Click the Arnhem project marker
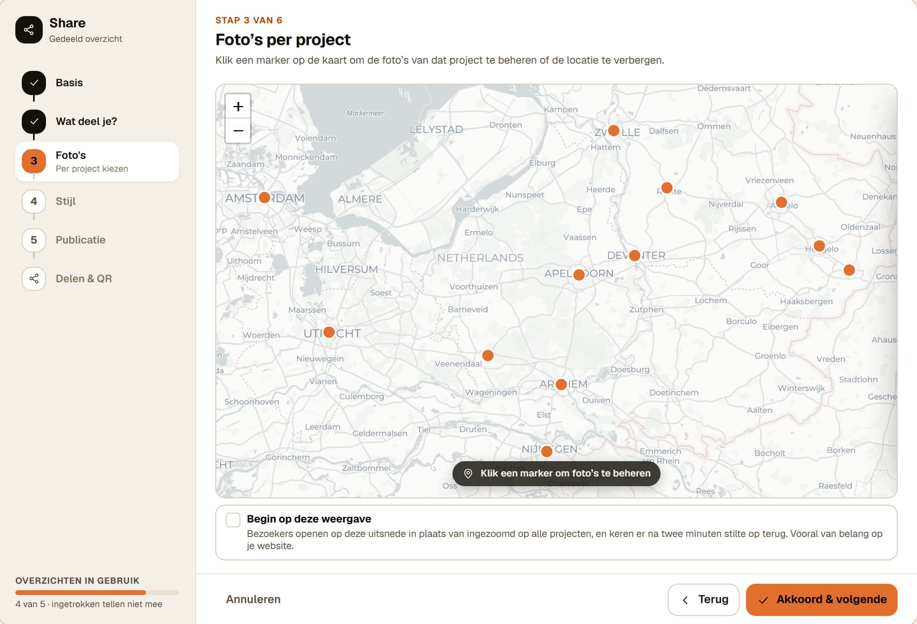The height and width of the screenshot is (624, 917). [x=562, y=384]
